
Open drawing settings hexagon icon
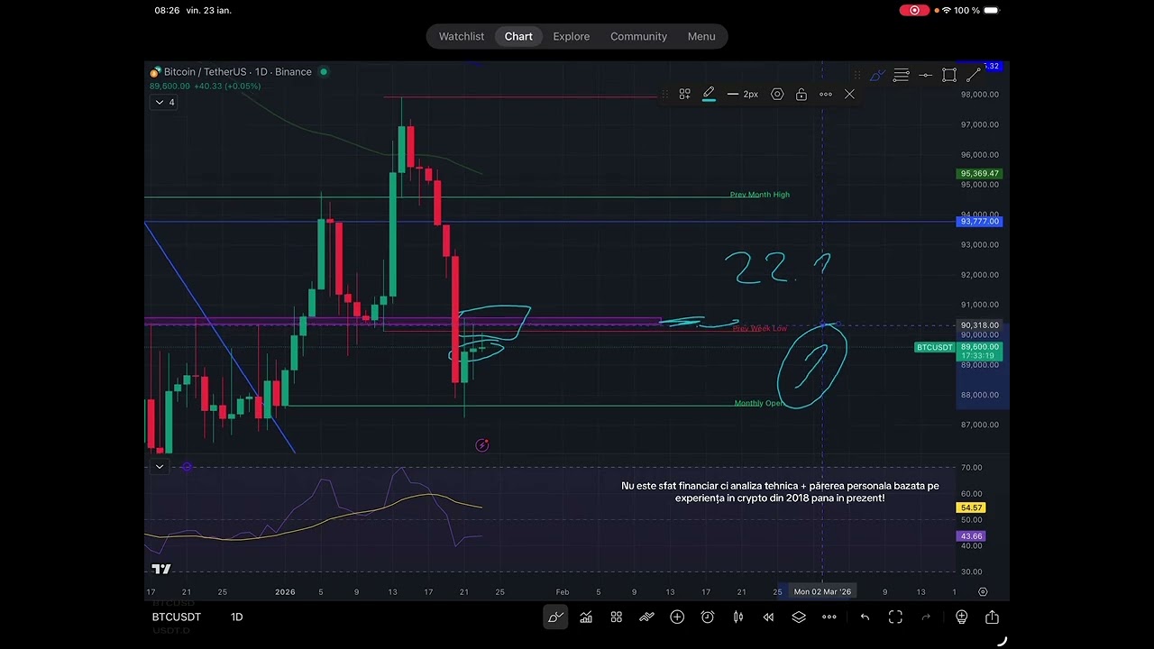coord(777,95)
